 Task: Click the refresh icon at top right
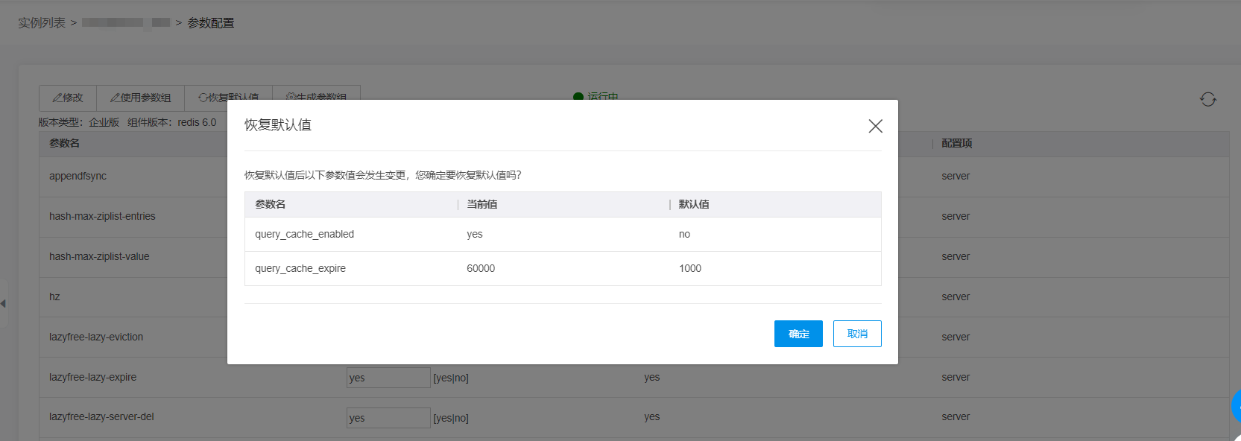1207,99
